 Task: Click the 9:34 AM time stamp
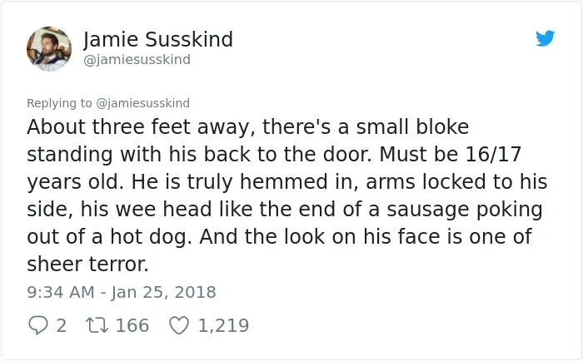click(61, 292)
